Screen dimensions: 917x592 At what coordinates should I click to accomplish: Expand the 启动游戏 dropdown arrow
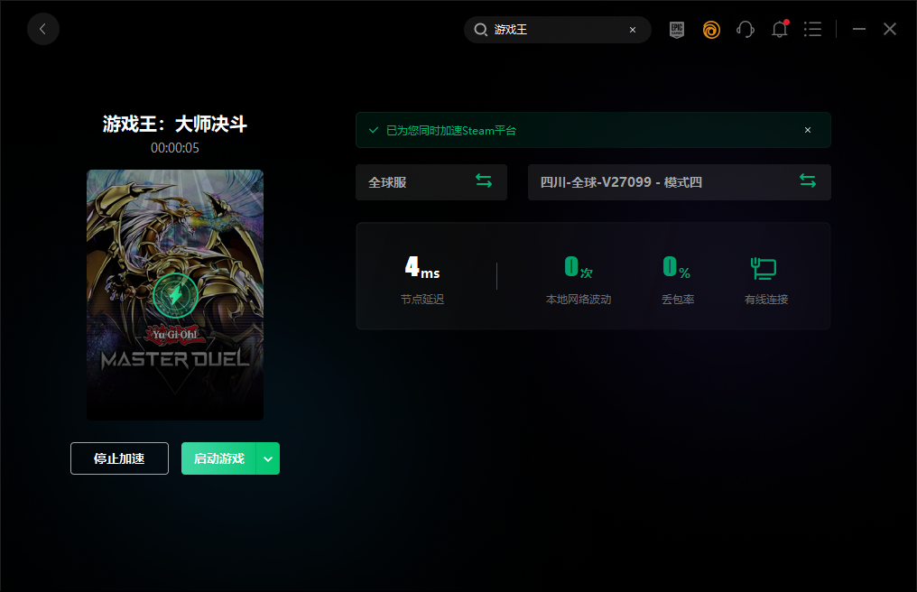click(x=268, y=458)
